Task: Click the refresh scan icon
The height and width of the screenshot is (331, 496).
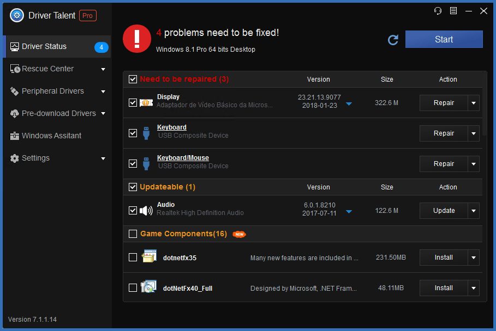Action: pos(393,40)
